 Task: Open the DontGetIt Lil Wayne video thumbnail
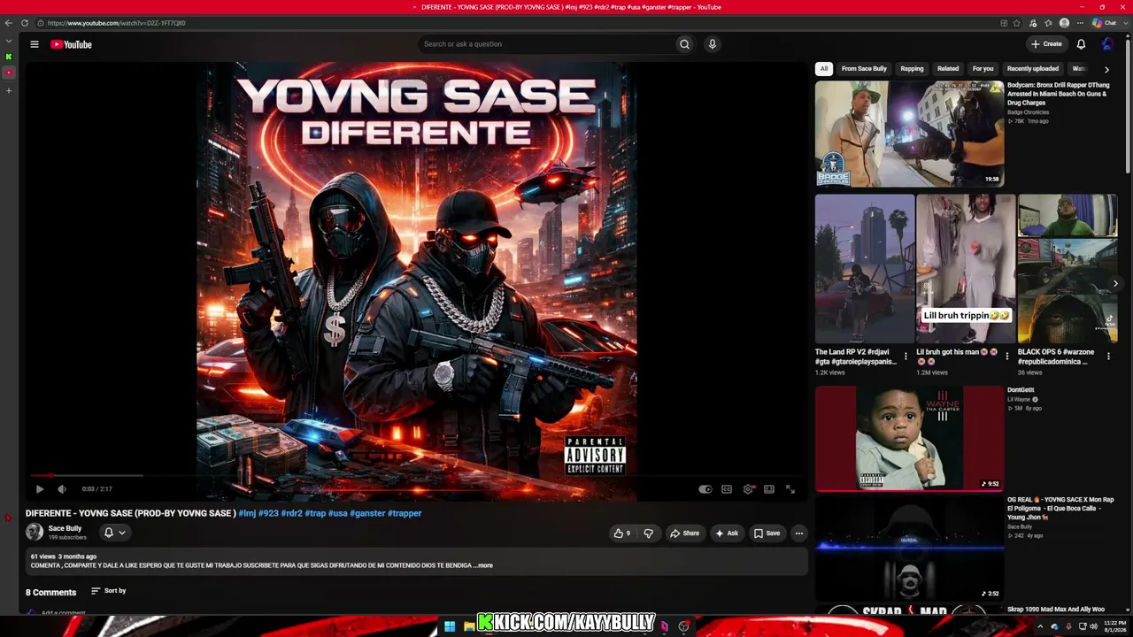(909, 438)
